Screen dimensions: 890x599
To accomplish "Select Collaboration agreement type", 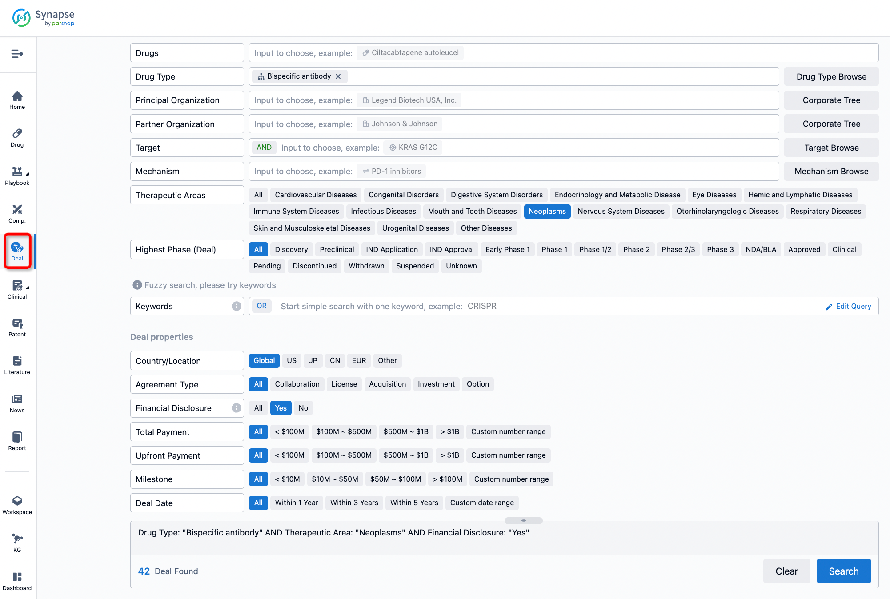I will coord(297,384).
